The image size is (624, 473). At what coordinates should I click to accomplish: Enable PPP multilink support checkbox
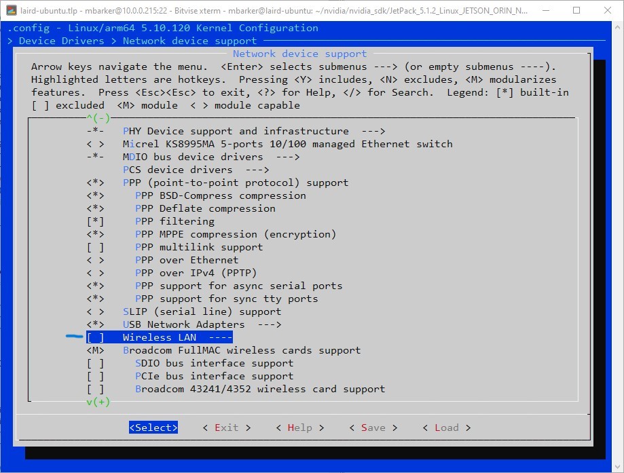click(x=95, y=247)
